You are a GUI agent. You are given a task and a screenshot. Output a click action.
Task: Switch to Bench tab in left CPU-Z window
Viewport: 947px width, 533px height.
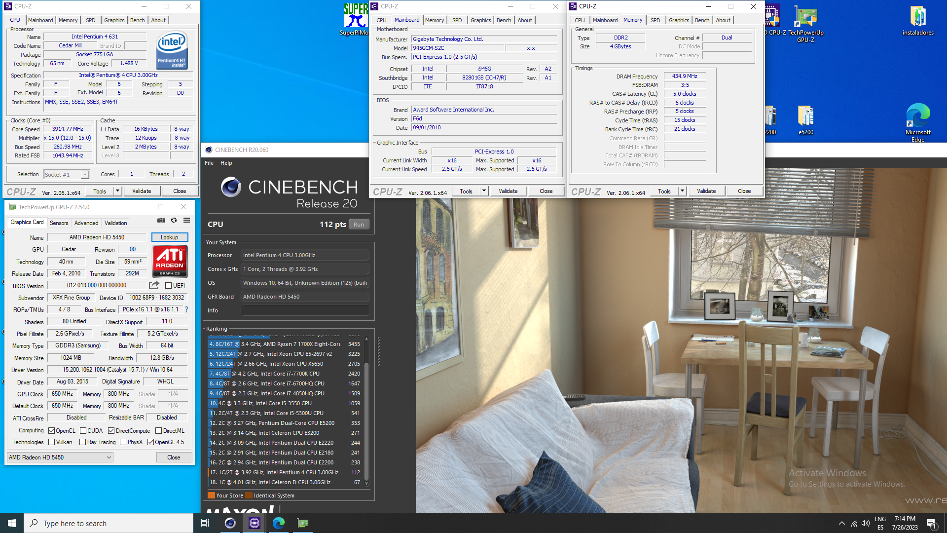(x=137, y=20)
